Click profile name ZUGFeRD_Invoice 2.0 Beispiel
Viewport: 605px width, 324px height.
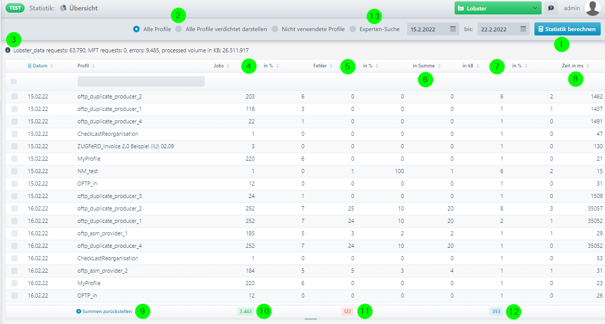[125, 146]
